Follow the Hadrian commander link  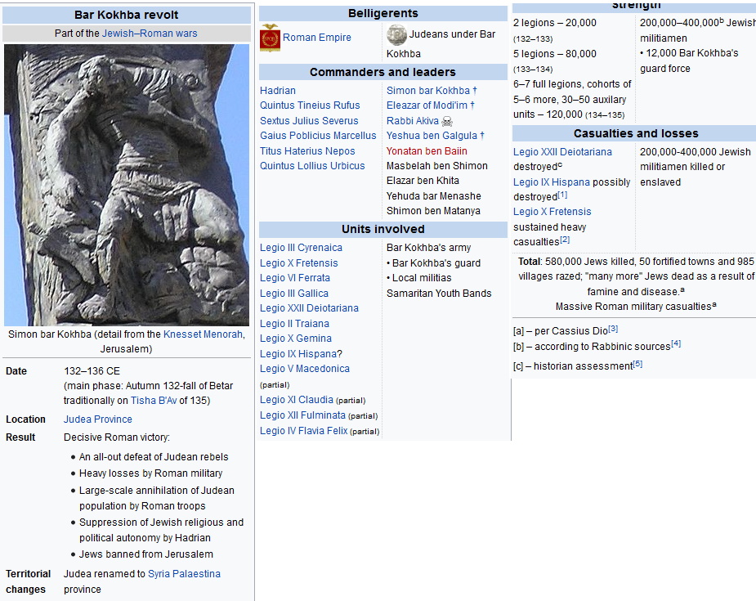278,91
